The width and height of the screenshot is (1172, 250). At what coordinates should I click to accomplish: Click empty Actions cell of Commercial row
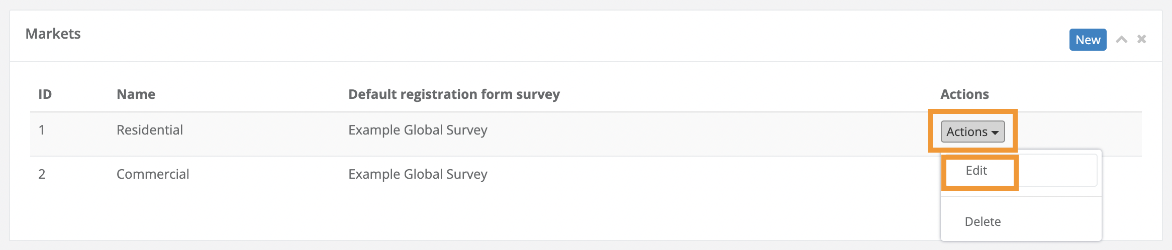(1121, 174)
